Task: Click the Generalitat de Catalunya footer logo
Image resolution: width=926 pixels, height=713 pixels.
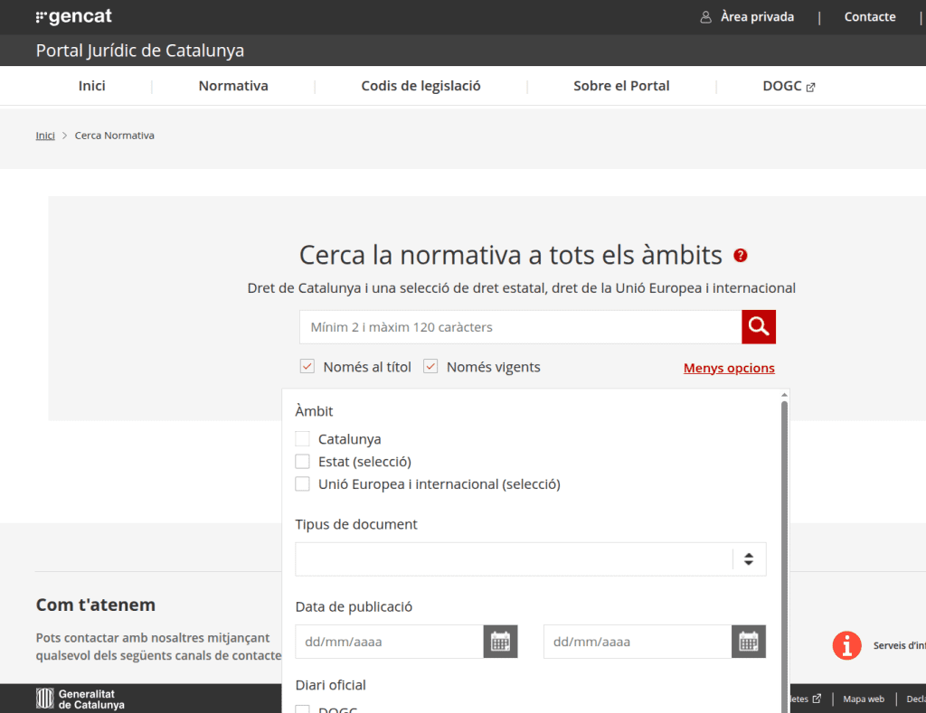Action: (80, 699)
